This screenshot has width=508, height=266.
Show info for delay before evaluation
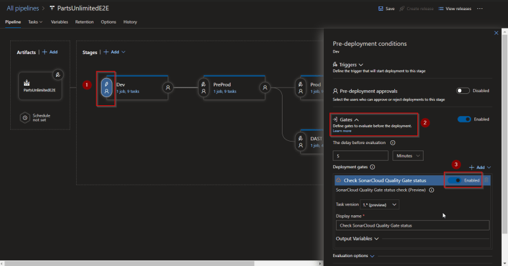pos(392,143)
